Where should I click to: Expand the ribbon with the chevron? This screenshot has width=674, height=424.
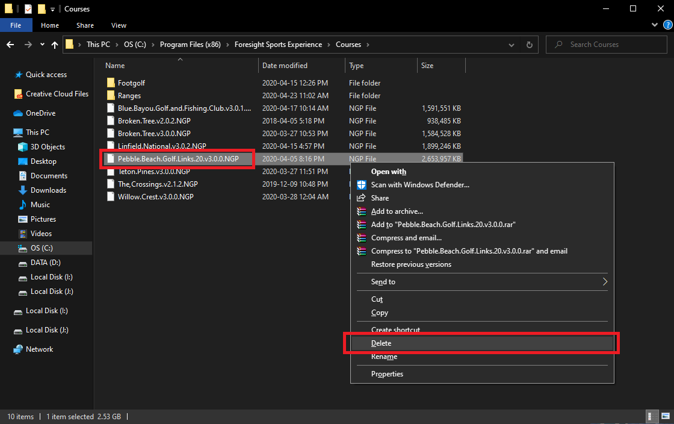655,25
